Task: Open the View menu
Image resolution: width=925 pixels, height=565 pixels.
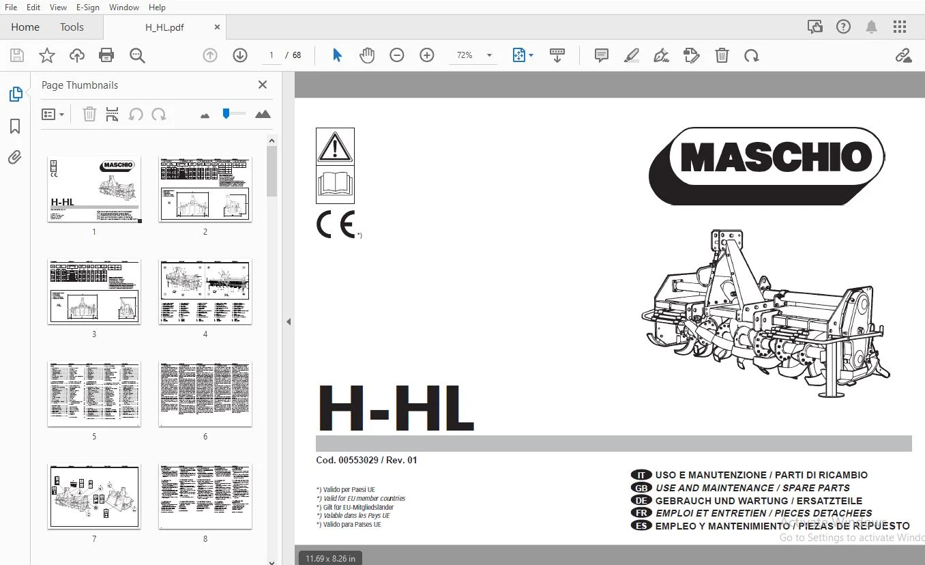Action: (58, 7)
